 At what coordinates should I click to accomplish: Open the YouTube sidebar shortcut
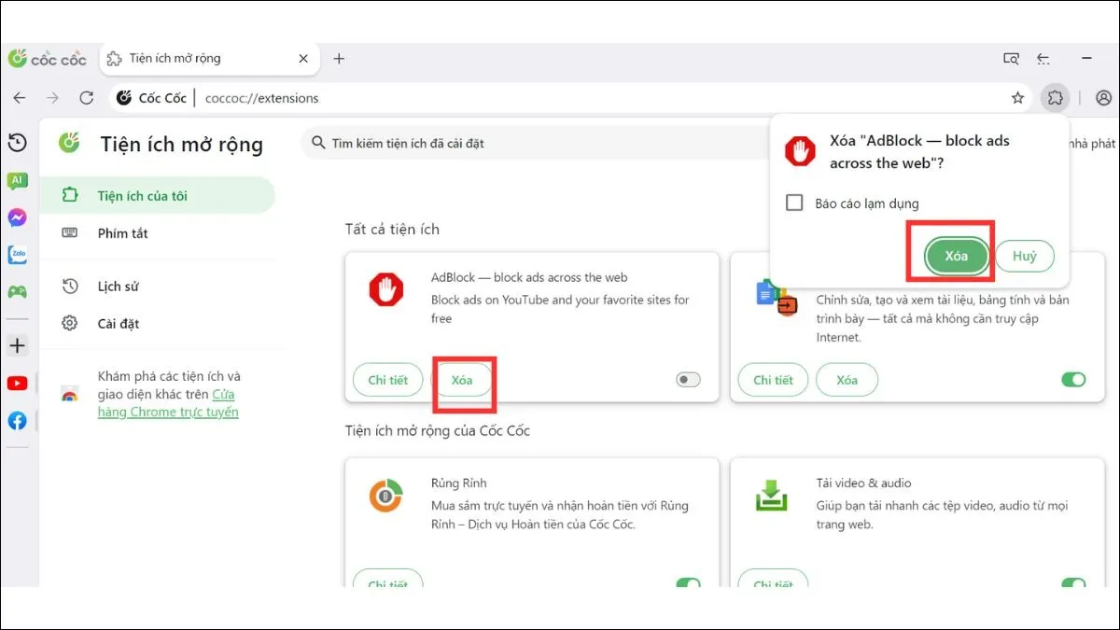coord(17,384)
